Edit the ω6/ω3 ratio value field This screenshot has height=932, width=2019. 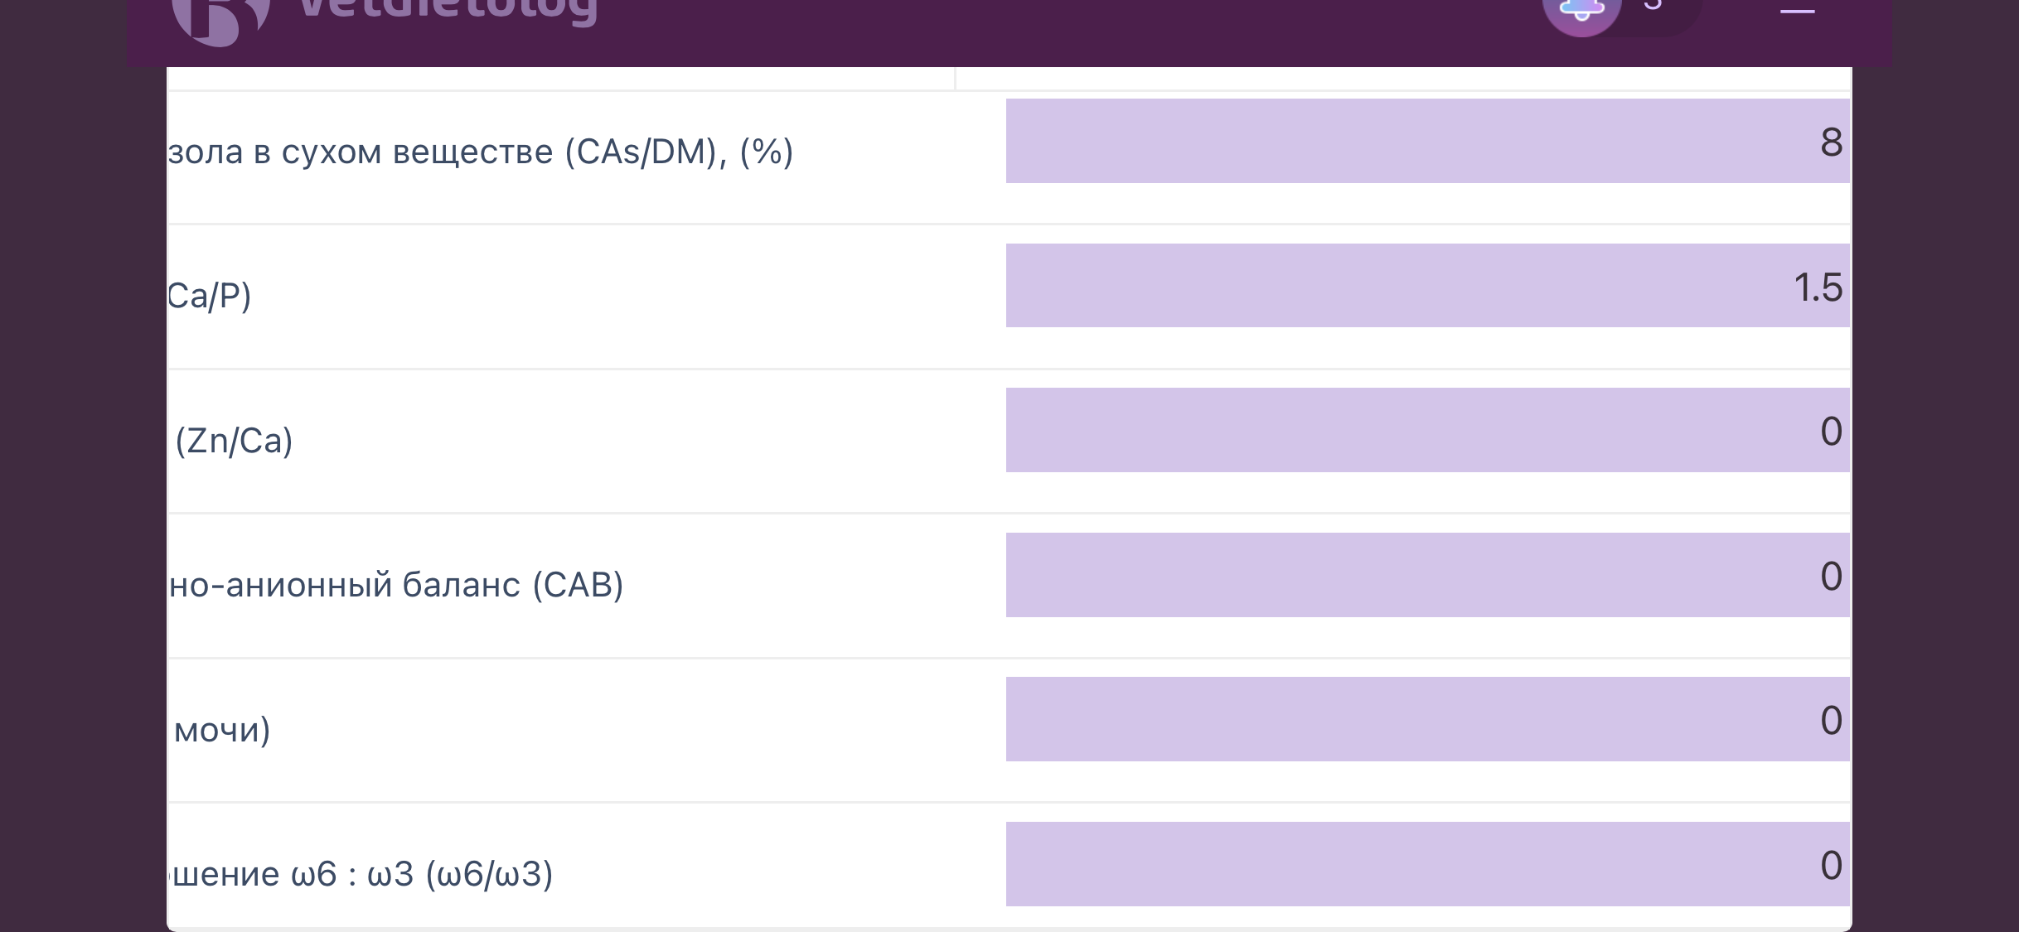pos(1427,864)
